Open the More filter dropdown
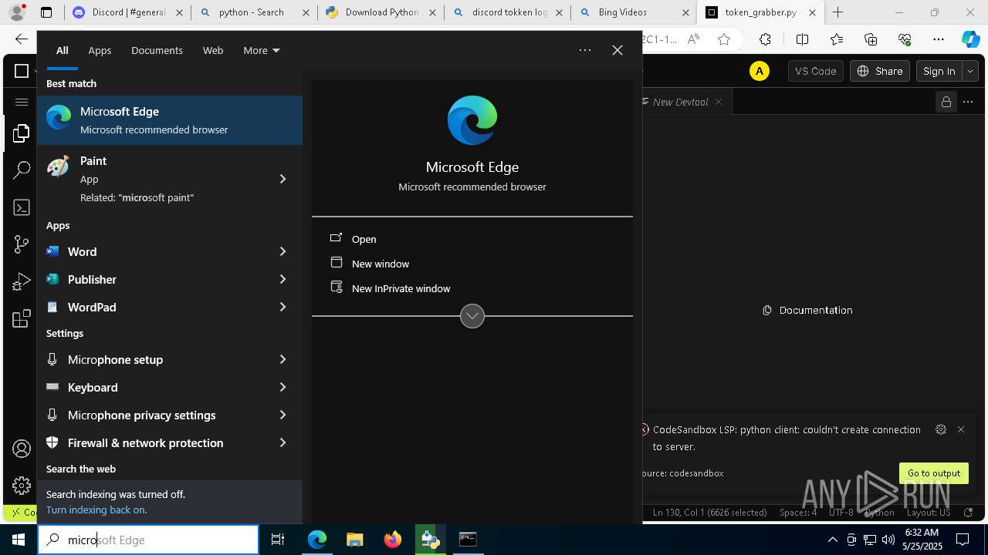Screen dimensions: 988x555 coord(262,50)
